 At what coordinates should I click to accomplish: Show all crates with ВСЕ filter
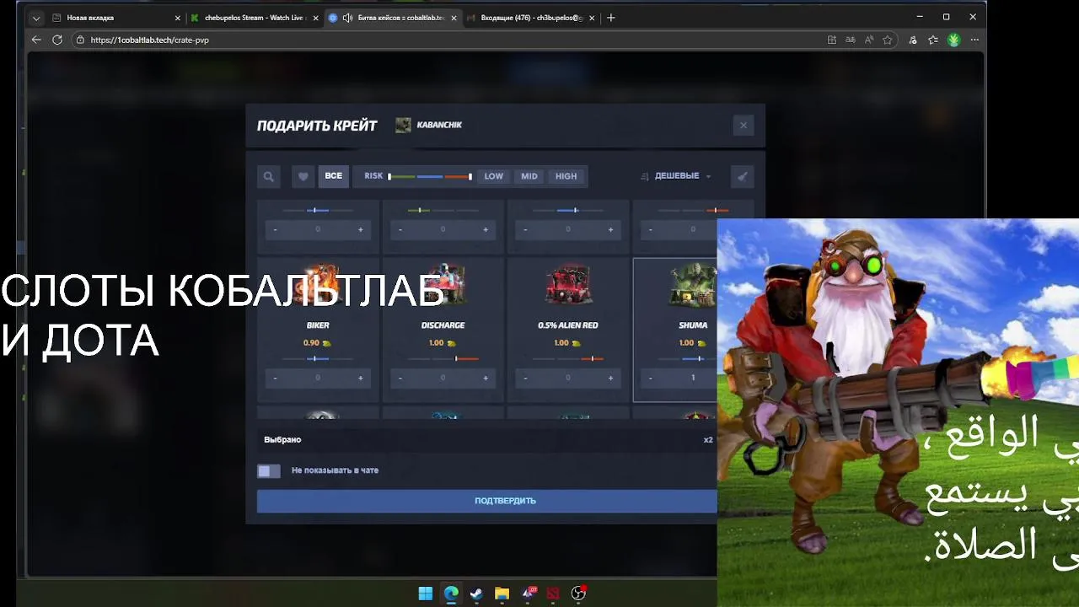click(334, 176)
